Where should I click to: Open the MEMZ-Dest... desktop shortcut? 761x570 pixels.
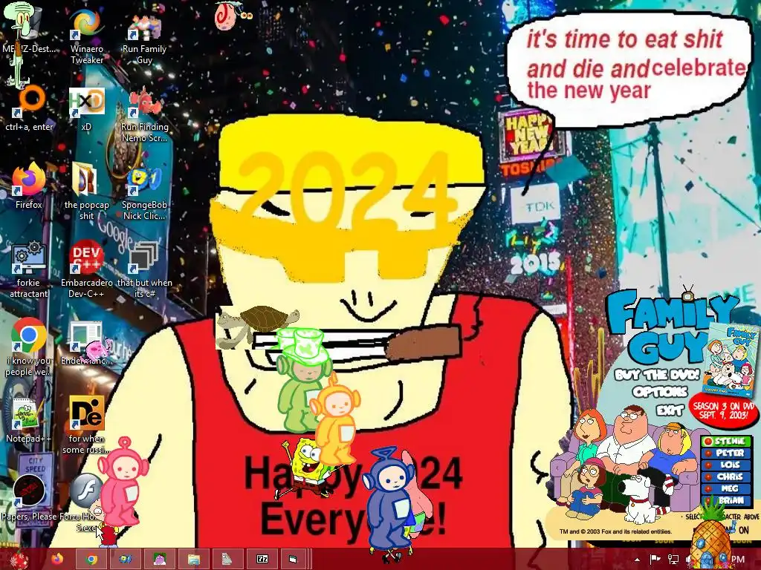coord(28,29)
